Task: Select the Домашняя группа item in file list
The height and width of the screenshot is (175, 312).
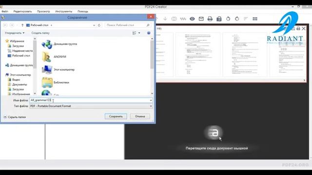Action: click(x=59, y=44)
